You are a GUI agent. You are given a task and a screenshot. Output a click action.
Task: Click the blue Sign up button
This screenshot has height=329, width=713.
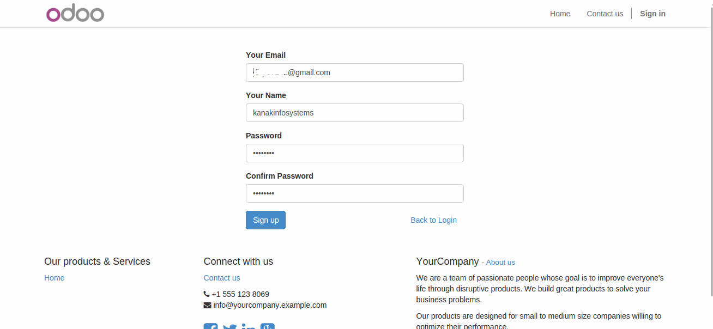click(x=265, y=220)
